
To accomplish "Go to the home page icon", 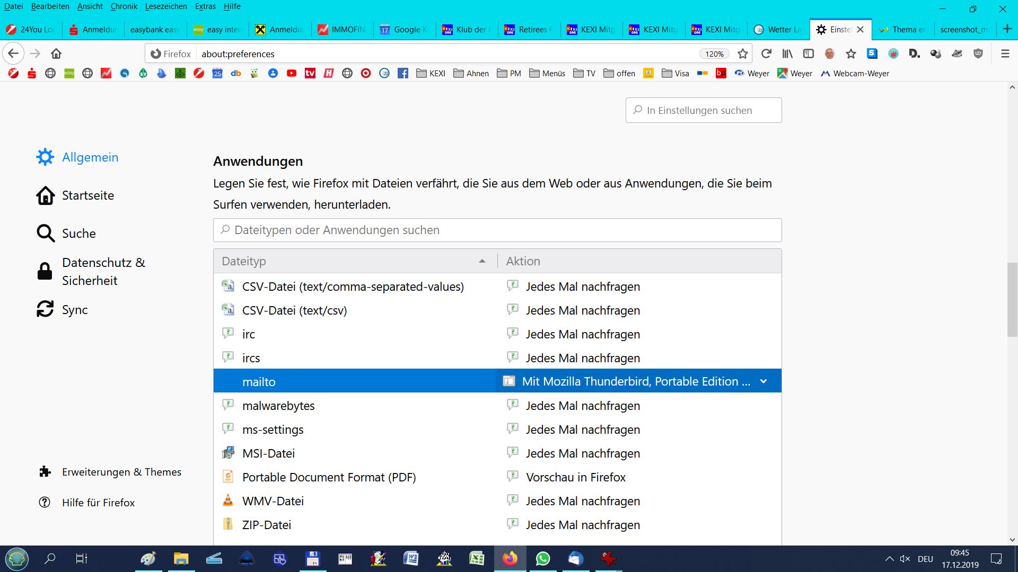I will (56, 53).
